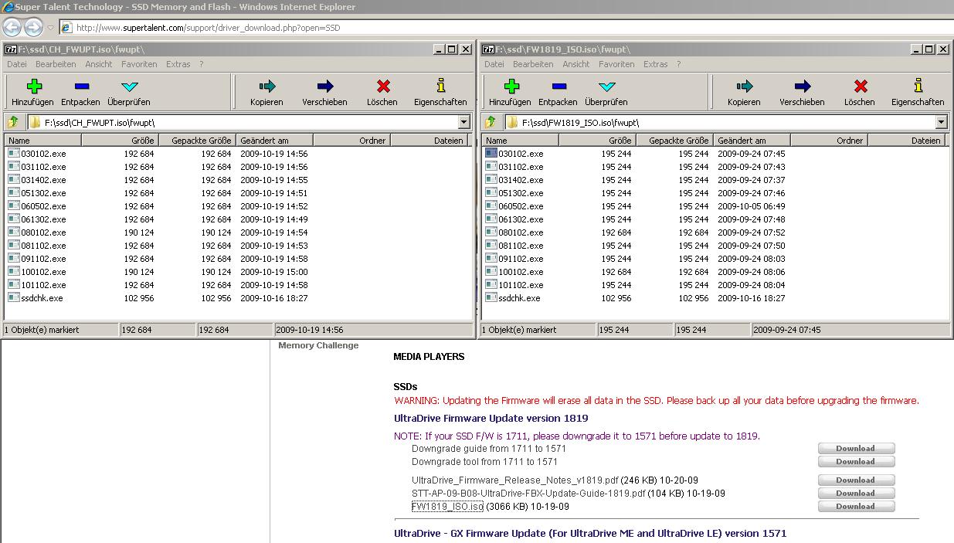Click Löschen icon in CH_FWUPT window
This screenshot has width=954, height=543.
tap(383, 87)
